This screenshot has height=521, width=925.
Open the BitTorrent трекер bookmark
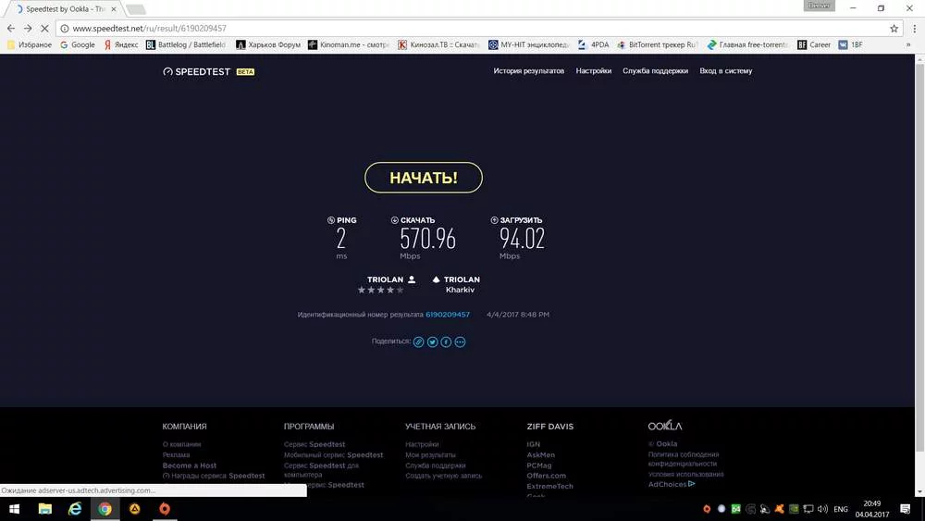[658, 44]
